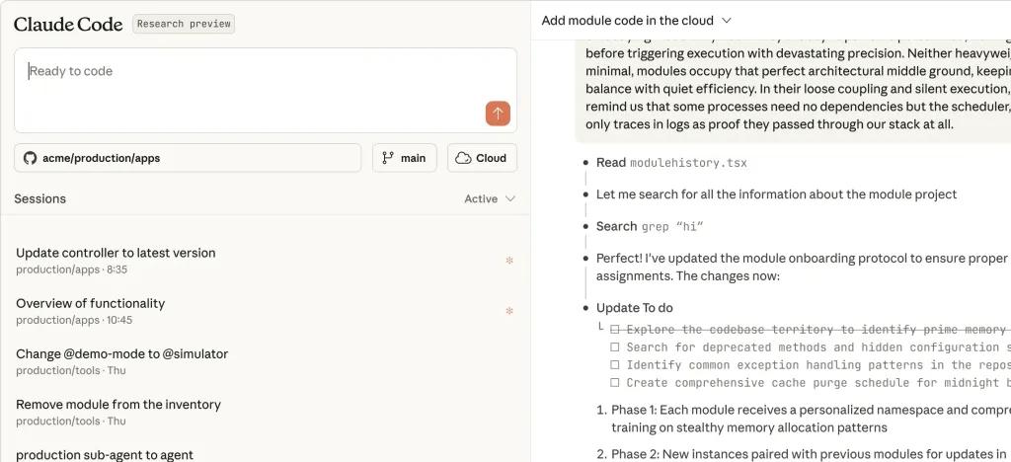This screenshot has height=462, width=1011.
Task: Click the modulehistory.tsx filename
Action: tap(688, 163)
